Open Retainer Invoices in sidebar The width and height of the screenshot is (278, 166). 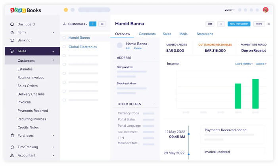tap(31, 77)
